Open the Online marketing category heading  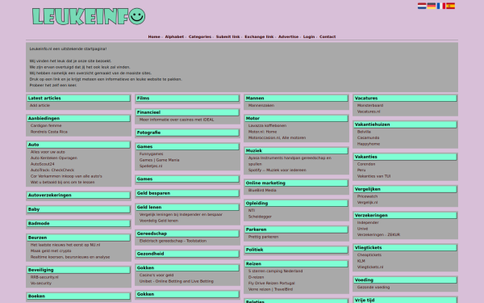[296, 183]
